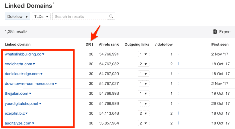Open the auditalyze.com link
The width and height of the screenshot is (235, 129).
click(18, 123)
